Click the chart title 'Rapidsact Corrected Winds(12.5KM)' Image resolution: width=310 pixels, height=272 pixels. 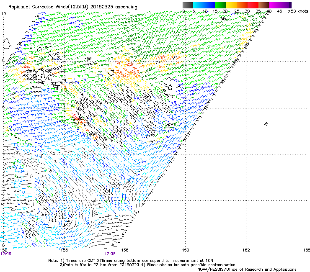(48, 7)
